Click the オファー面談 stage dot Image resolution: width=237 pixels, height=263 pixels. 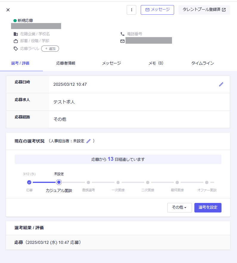207,182
